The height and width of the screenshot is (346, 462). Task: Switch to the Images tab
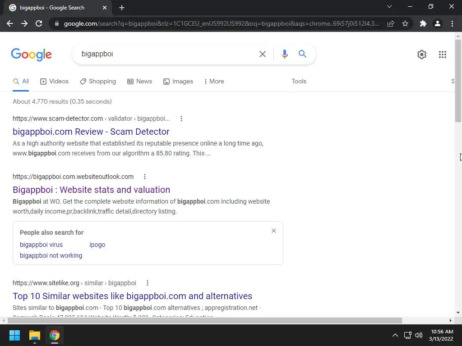pos(178,82)
